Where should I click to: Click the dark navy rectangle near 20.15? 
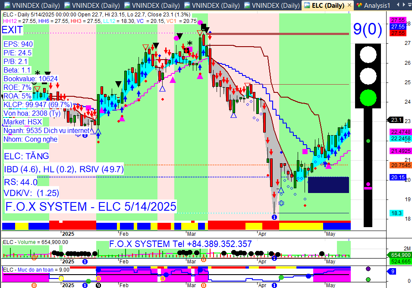pyautogui.click(x=328, y=185)
